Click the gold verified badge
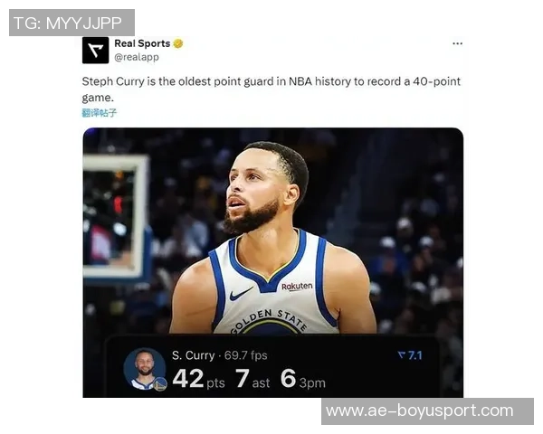 (x=178, y=43)
